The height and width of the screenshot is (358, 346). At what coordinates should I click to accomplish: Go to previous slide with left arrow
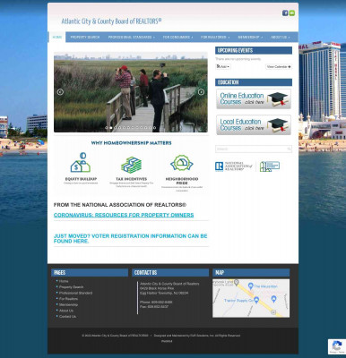click(60, 92)
